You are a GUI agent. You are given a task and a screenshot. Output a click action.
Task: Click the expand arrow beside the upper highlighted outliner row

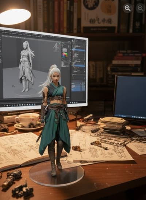pyautogui.click(x=72, y=50)
